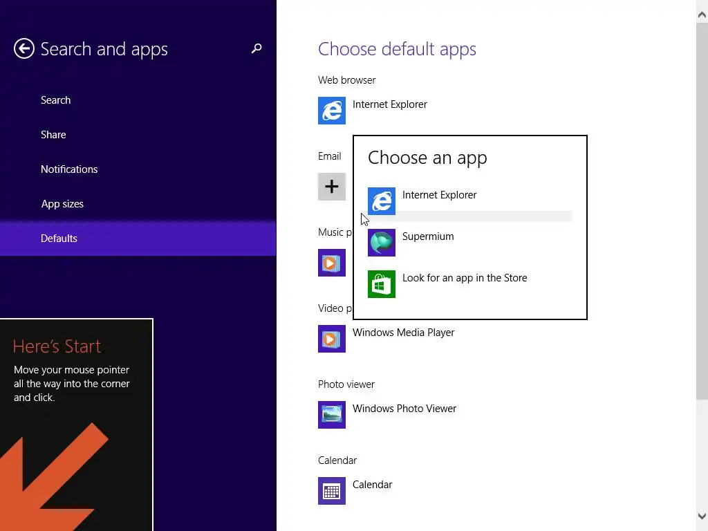
Task: Select Supermium label in Choose an app
Action: tap(428, 236)
